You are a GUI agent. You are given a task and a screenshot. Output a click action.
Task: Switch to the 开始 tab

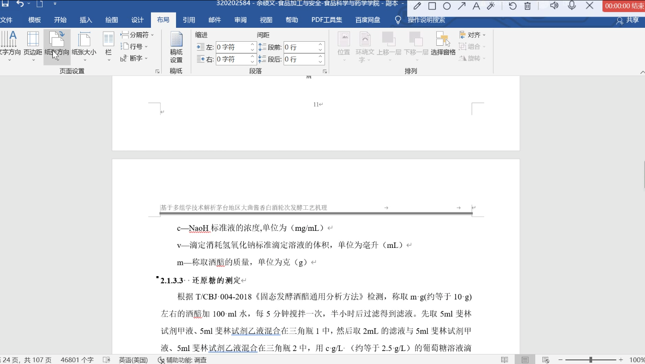[x=60, y=20]
